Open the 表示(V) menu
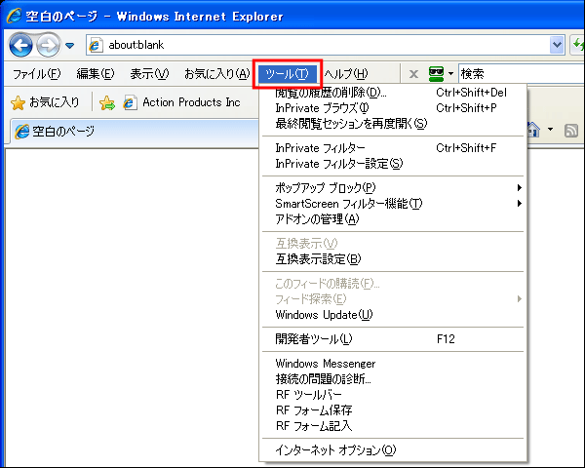This screenshot has height=468, width=585. [x=149, y=74]
